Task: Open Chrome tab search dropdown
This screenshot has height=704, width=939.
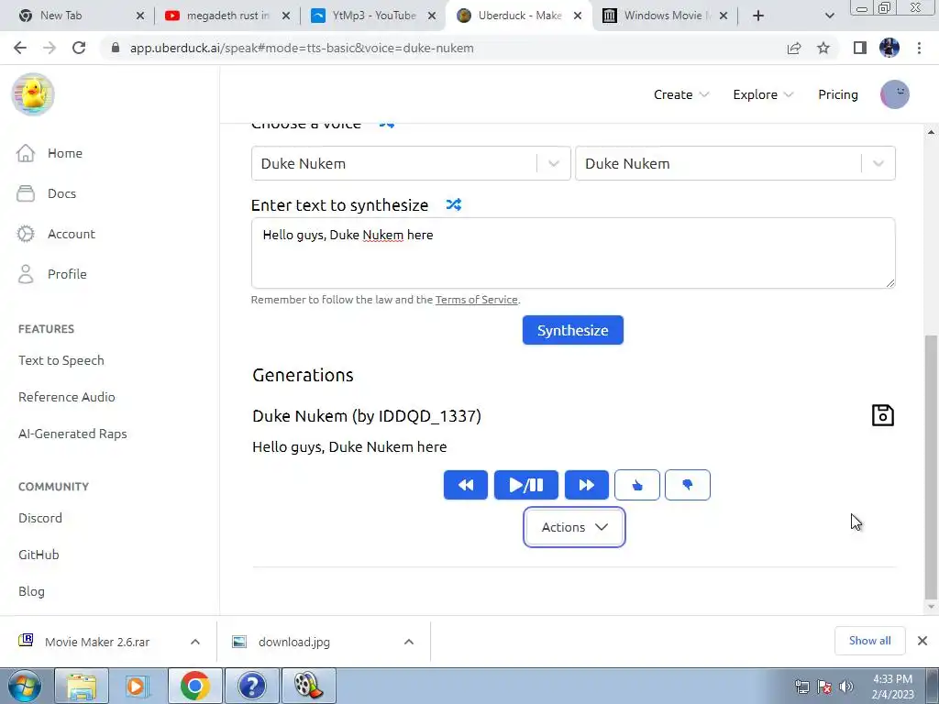Action: 829,16
